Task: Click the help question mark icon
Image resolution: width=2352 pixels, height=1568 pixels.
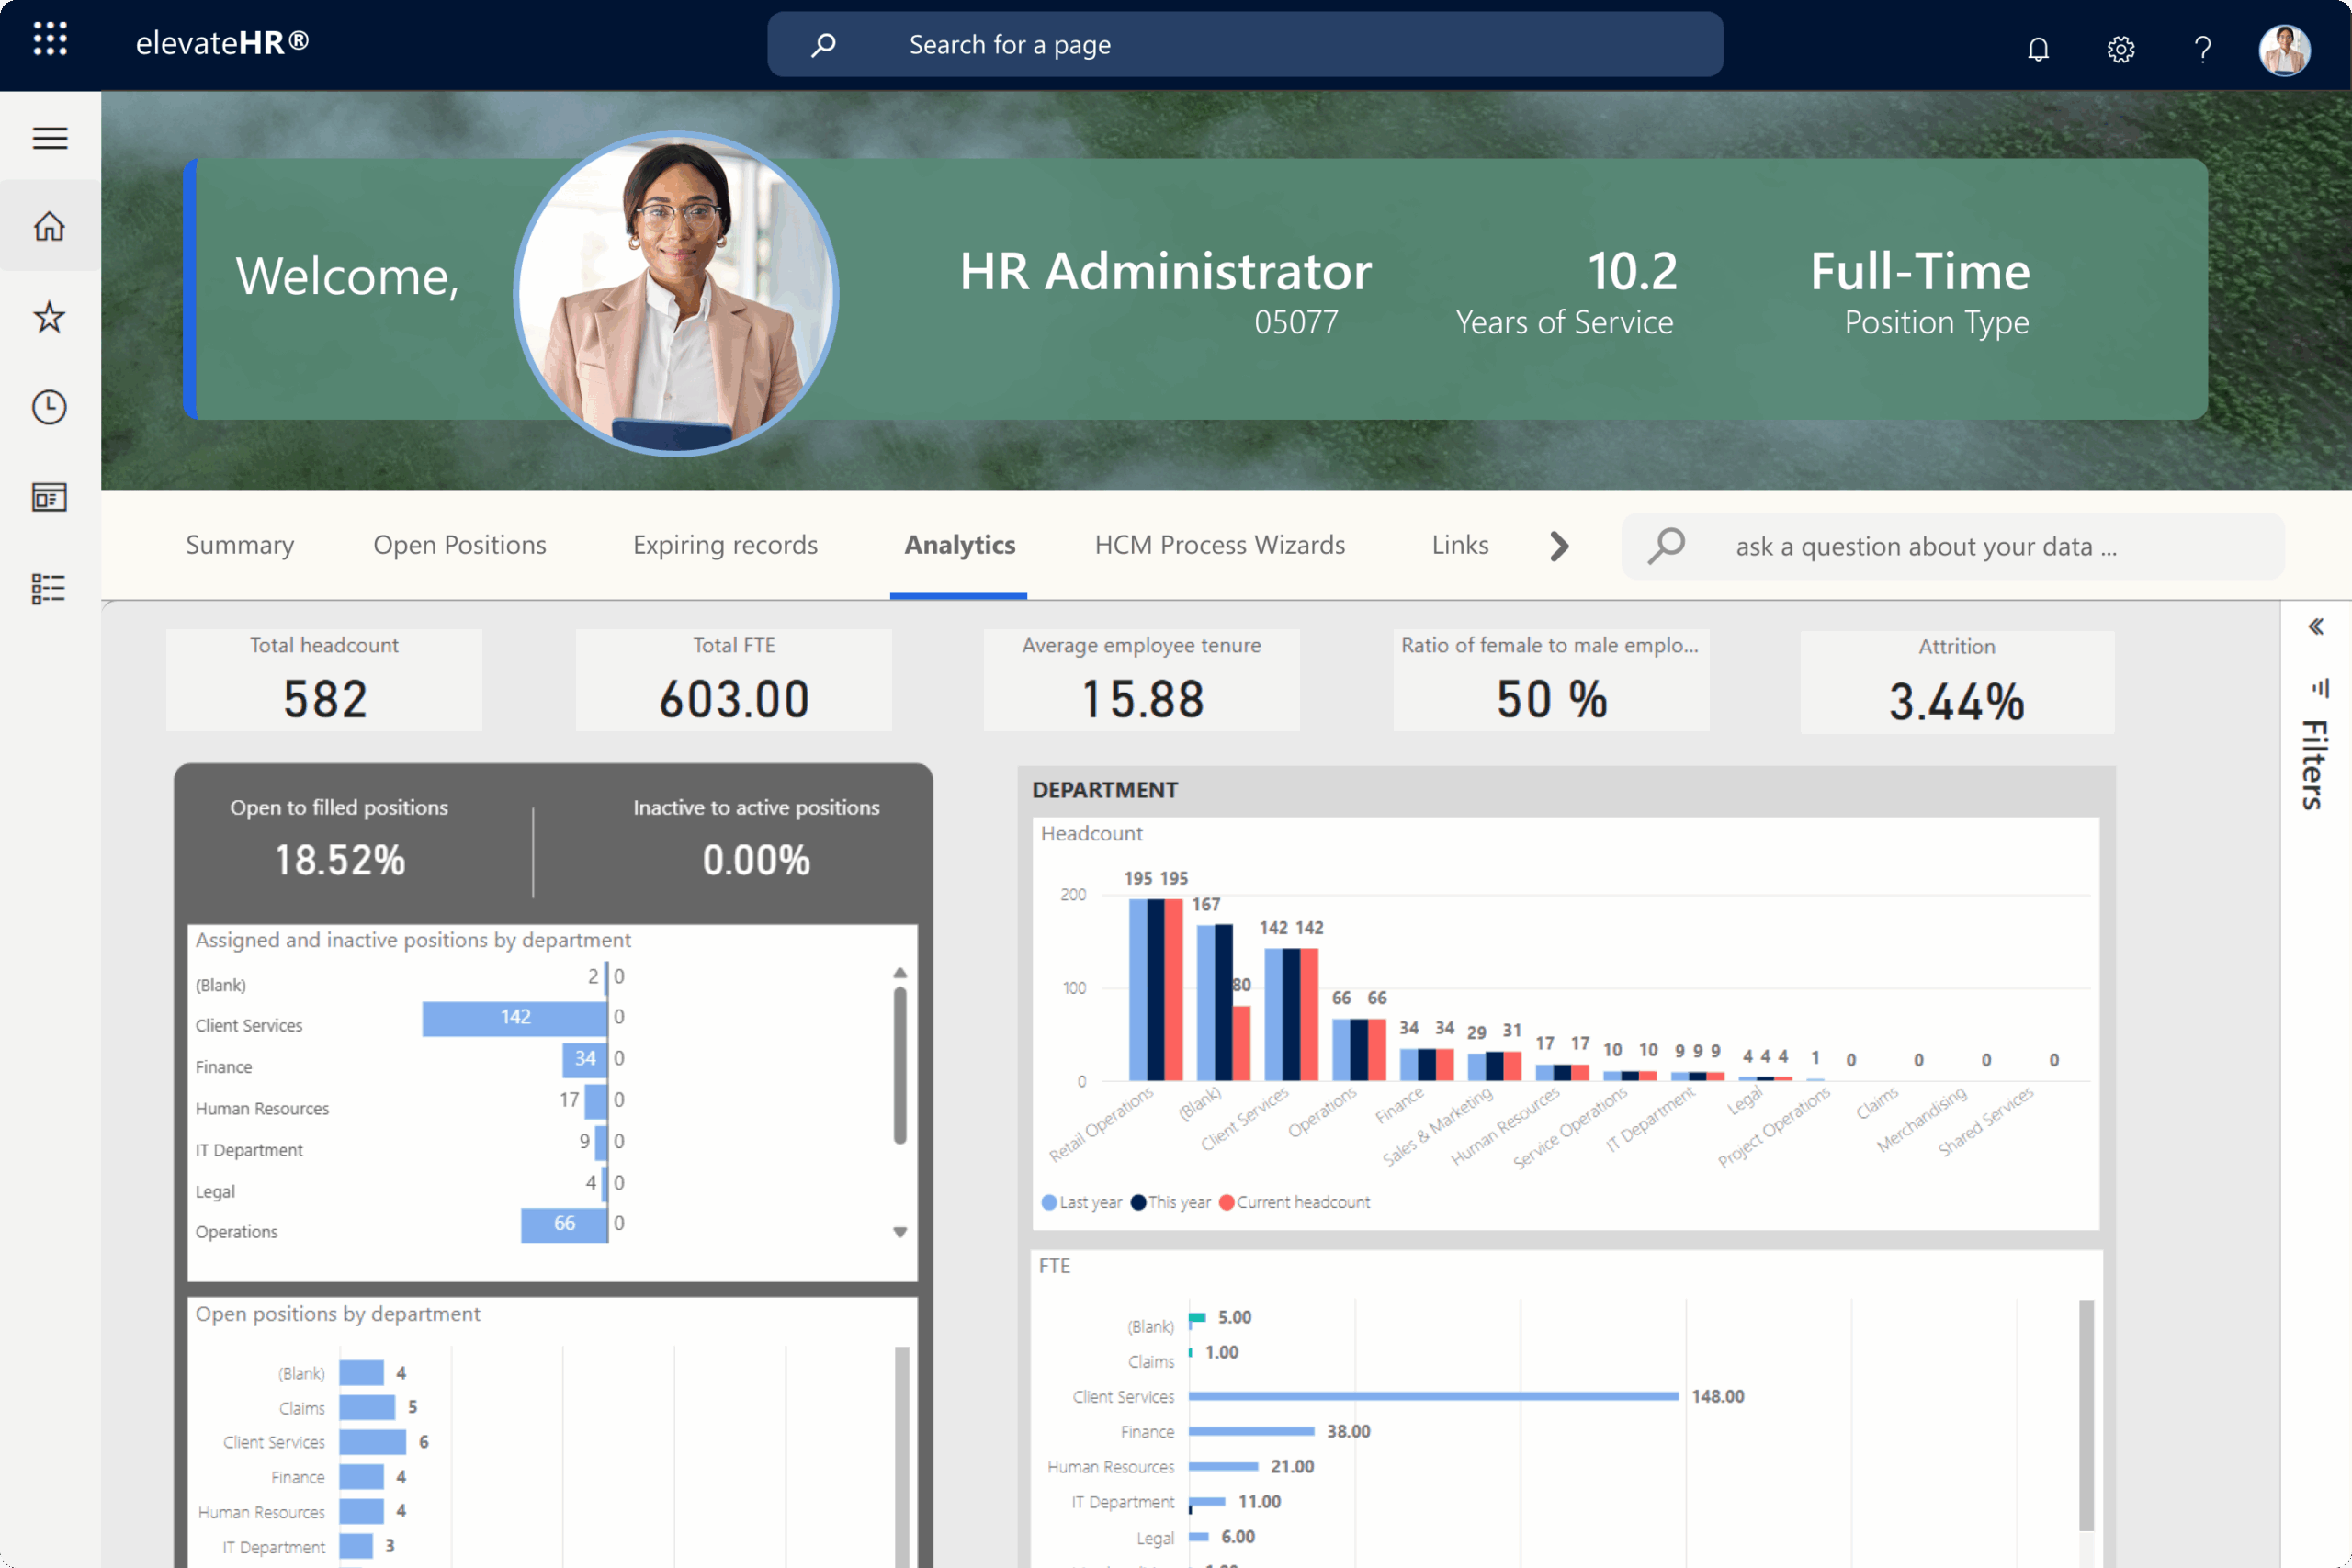Action: point(2202,48)
